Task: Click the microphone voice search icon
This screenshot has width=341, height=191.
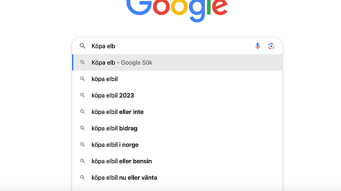Action: pos(257,46)
